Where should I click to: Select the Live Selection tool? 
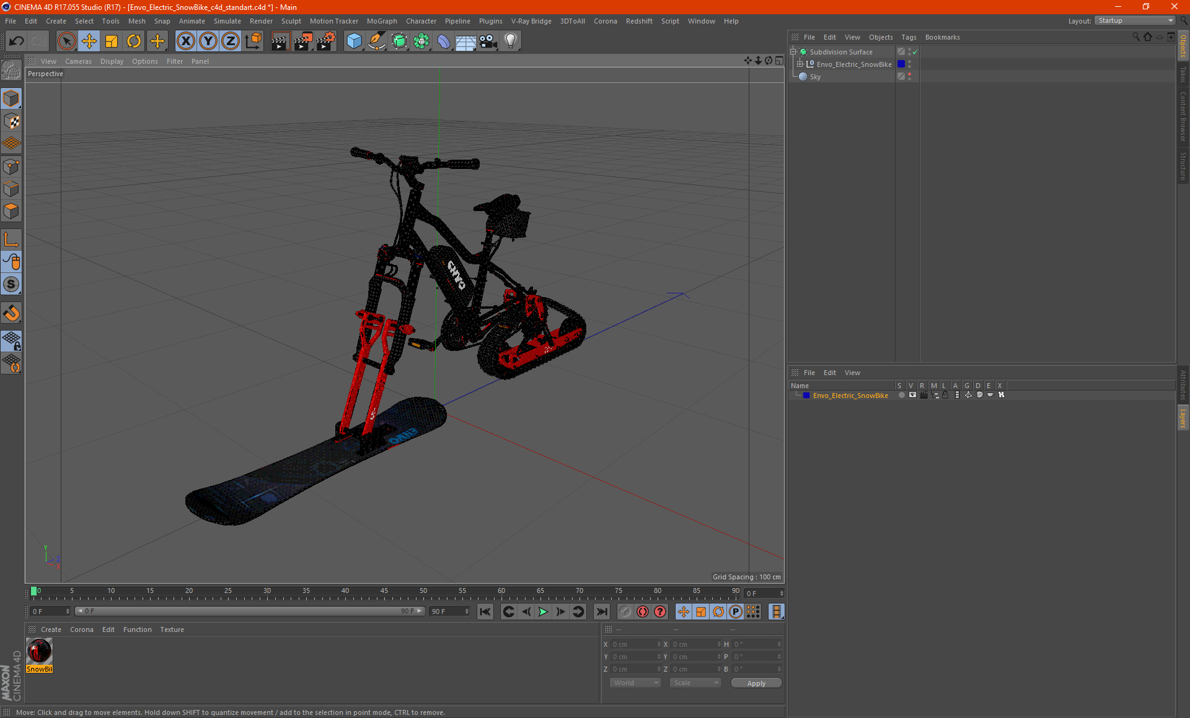66,41
